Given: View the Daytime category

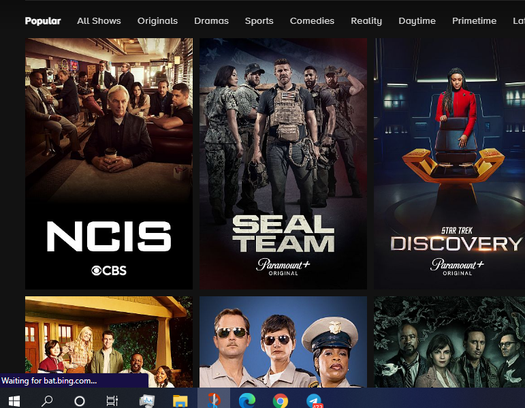Looking at the screenshot, I should point(417,20).
